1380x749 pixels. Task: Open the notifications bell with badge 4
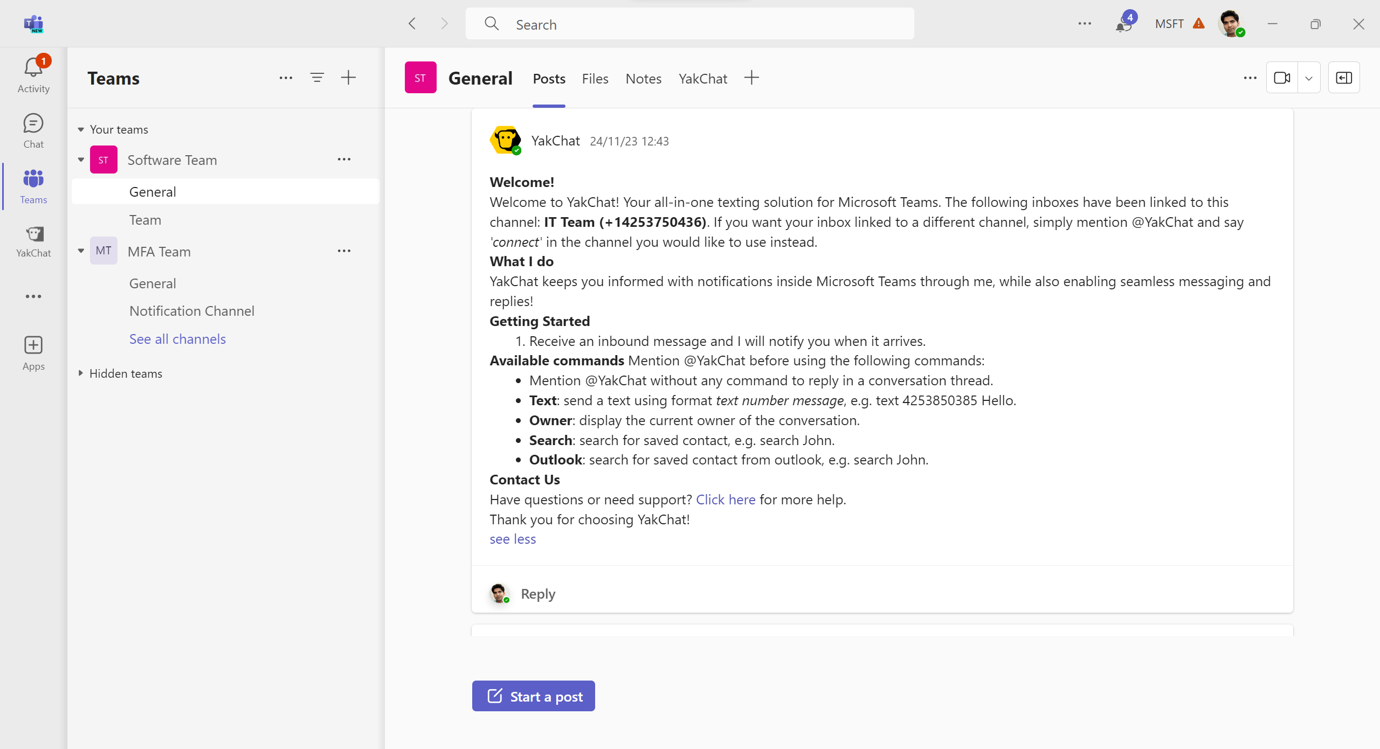(x=1126, y=23)
